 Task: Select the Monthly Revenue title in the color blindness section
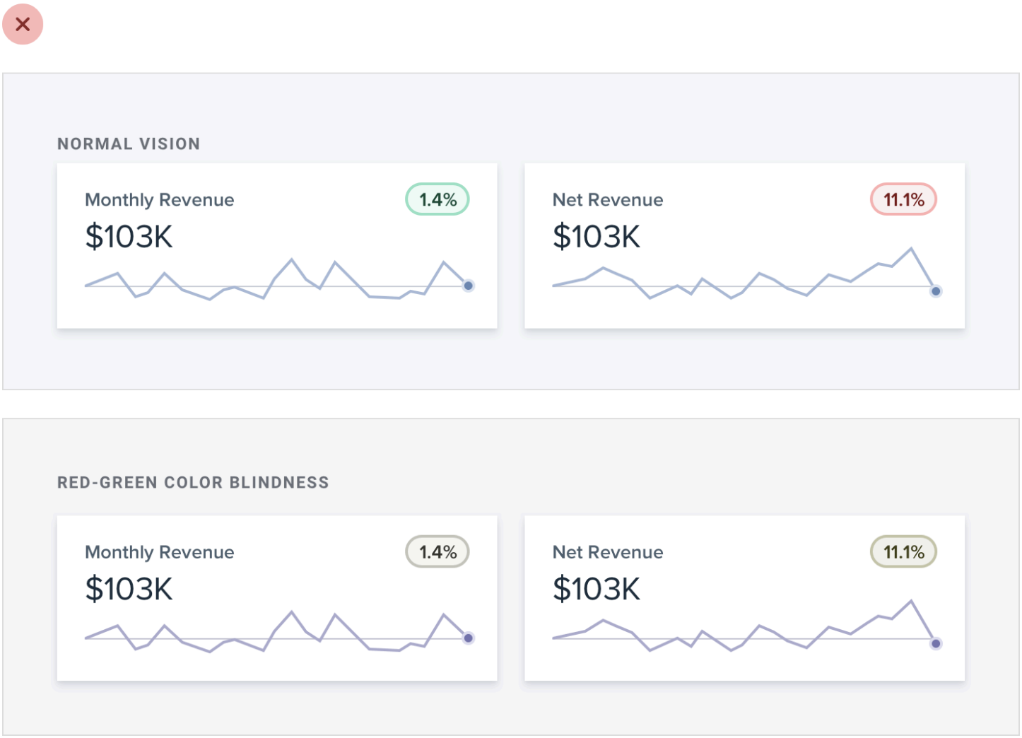(159, 552)
